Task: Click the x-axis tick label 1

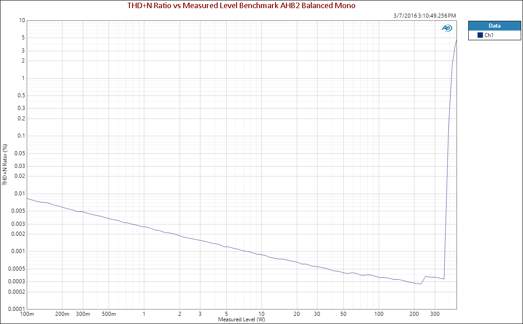Action: coord(144,314)
